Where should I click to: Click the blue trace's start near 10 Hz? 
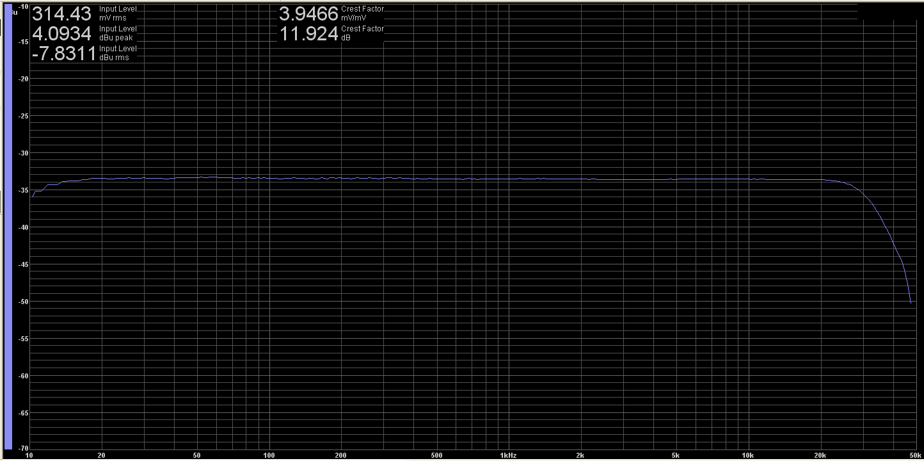[x=33, y=196]
